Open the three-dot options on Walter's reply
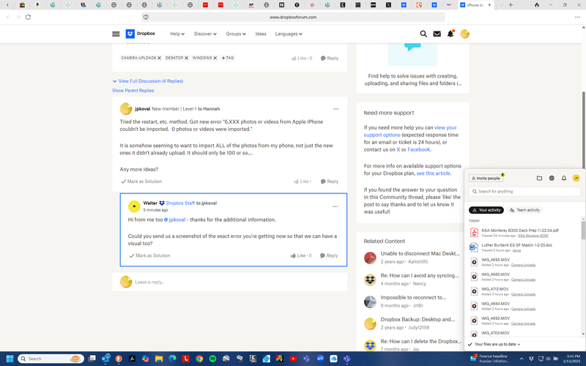 click(x=335, y=206)
